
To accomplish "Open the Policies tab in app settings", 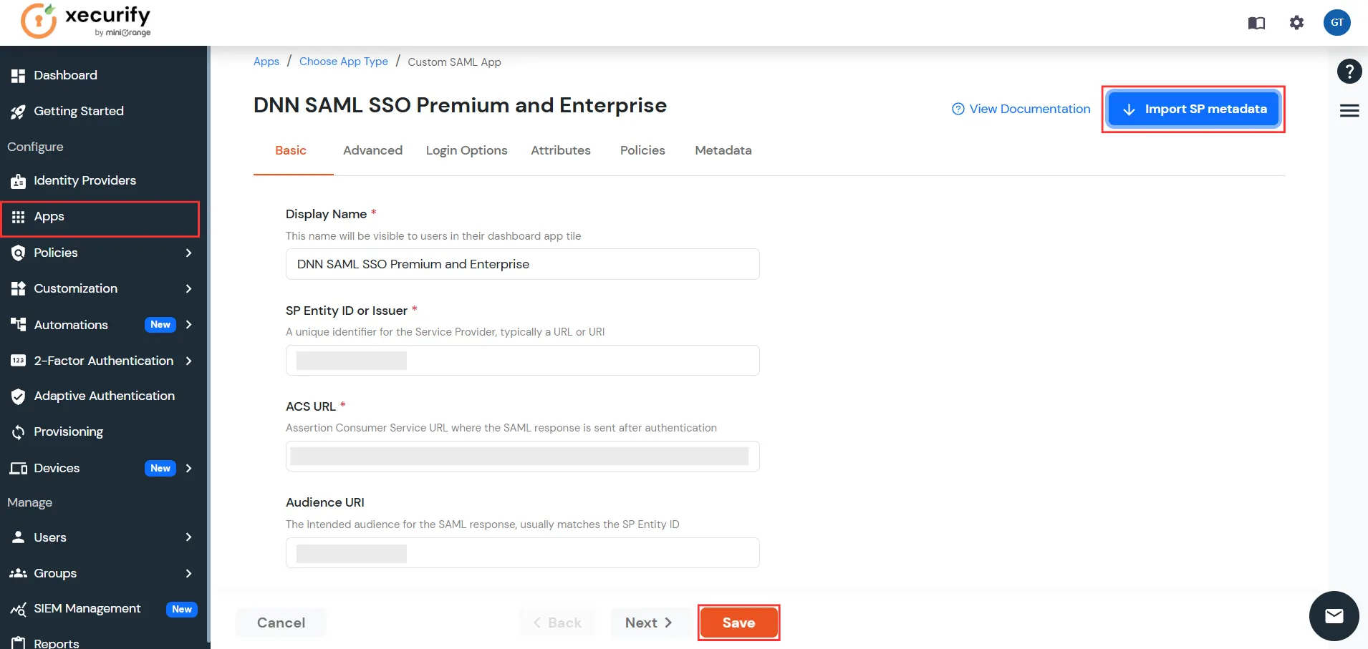I will tap(642, 150).
